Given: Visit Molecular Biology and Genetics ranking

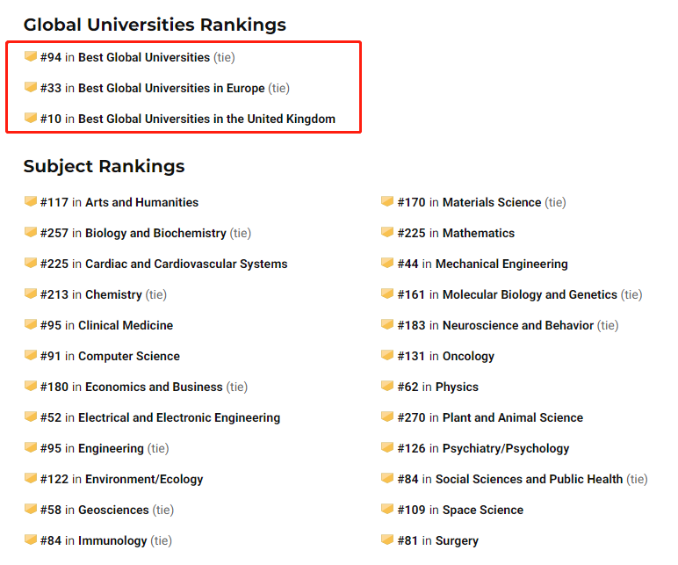Looking at the screenshot, I should [x=530, y=294].
